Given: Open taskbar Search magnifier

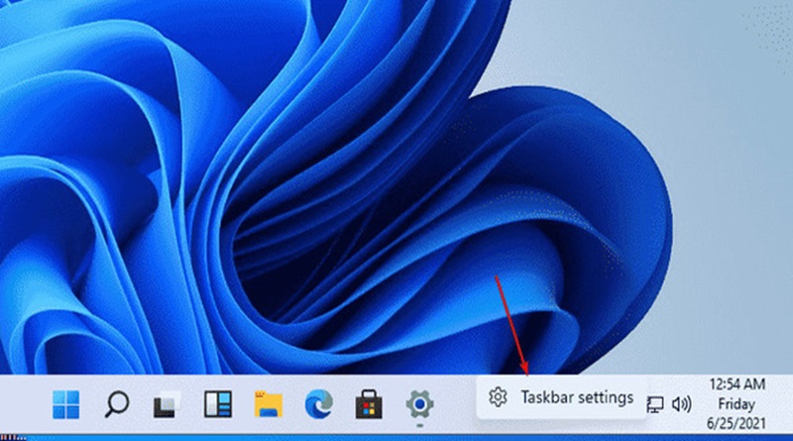Looking at the screenshot, I should click(117, 403).
